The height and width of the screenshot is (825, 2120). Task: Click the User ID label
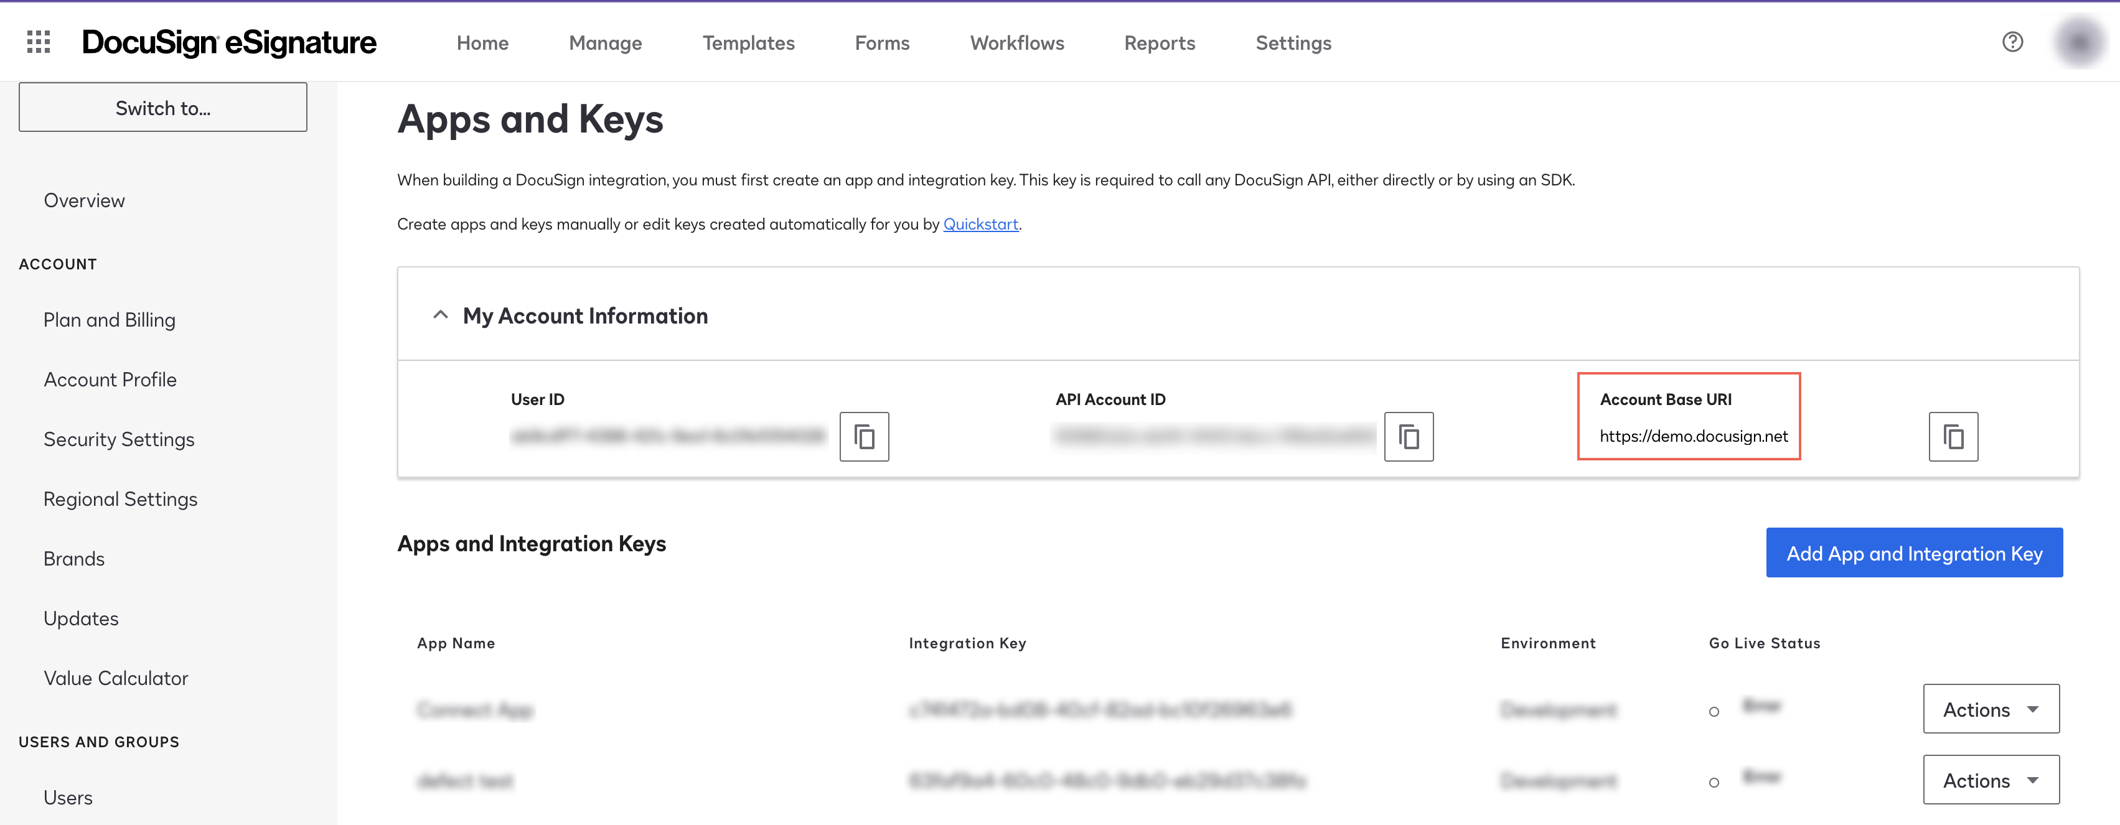537,400
